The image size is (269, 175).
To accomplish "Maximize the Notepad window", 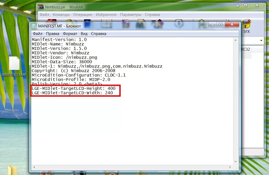I will (221, 25).
